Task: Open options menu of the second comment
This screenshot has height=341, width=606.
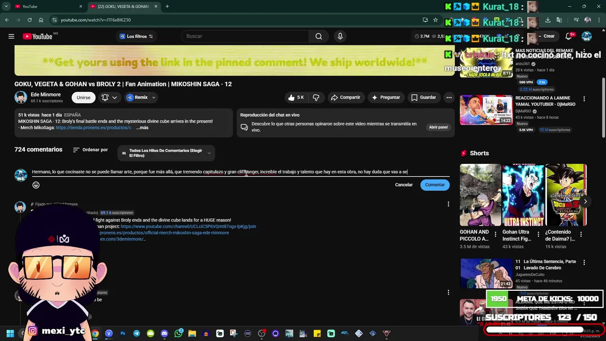Action: coord(448,293)
